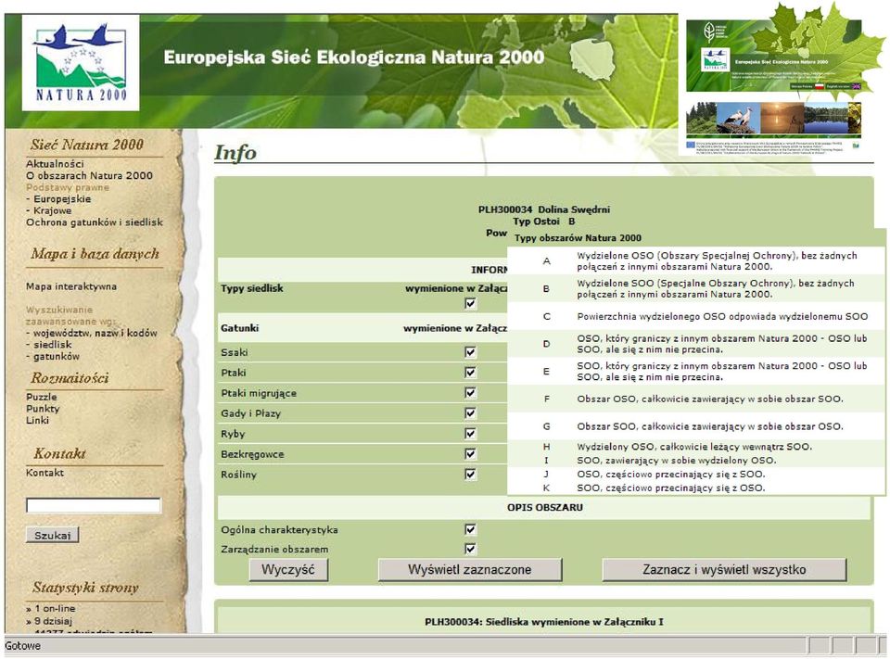Click type F row in the tooltip
The image size is (890, 659).
point(696,399)
